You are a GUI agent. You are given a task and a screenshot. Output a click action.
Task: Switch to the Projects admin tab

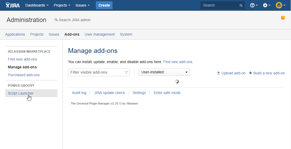pyautogui.click(x=37, y=34)
